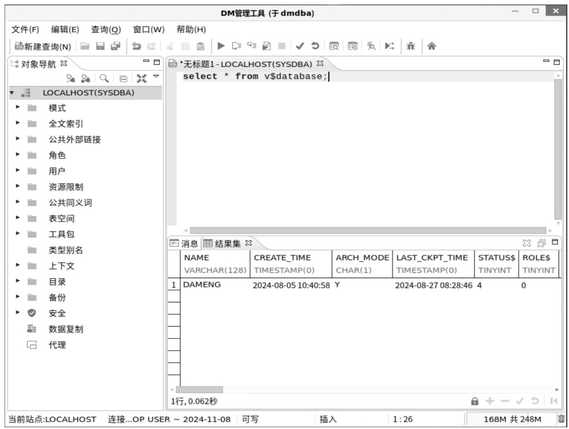Click the DAMENG cell in result row
Screen dimensions: 569x429
pos(202,285)
